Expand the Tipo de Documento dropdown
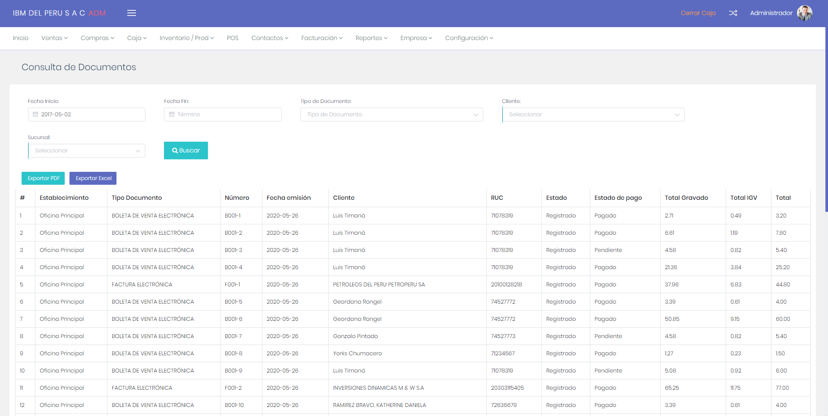The height and width of the screenshot is (416, 828). click(391, 115)
